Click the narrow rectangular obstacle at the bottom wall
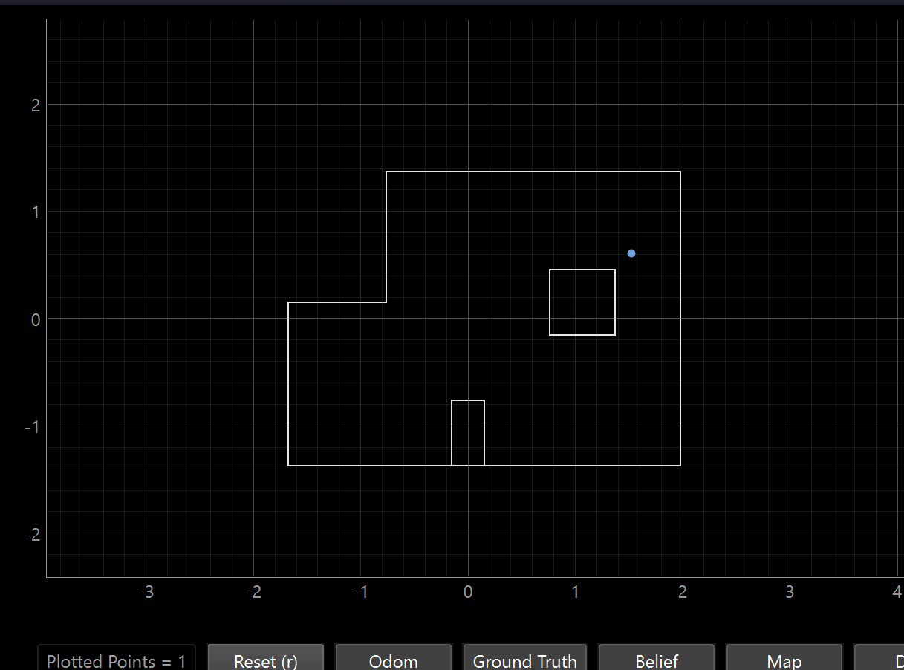Viewport: 904px width, 670px height. coord(468,433)
